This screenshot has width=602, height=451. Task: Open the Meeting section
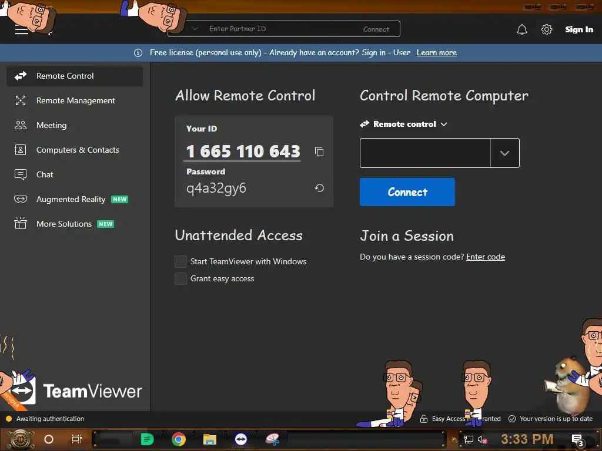(75, 125)
